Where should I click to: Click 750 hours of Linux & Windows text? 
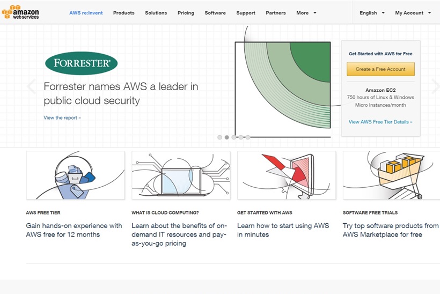[380, 97]
